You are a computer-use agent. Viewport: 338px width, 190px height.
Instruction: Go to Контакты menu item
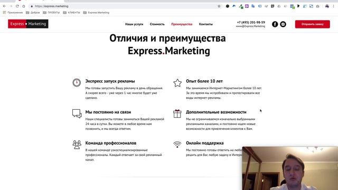click(x=205, y=24)
